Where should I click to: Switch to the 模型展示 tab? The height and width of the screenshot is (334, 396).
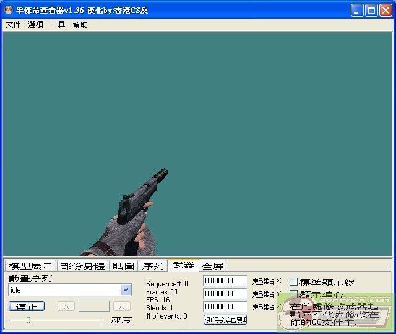point(30,265)
